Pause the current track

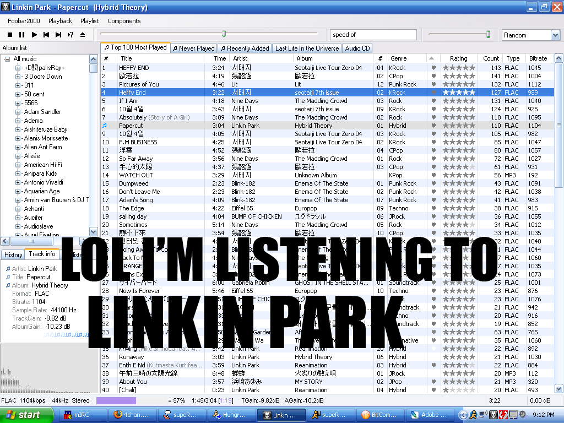click(x=21, y=35)
